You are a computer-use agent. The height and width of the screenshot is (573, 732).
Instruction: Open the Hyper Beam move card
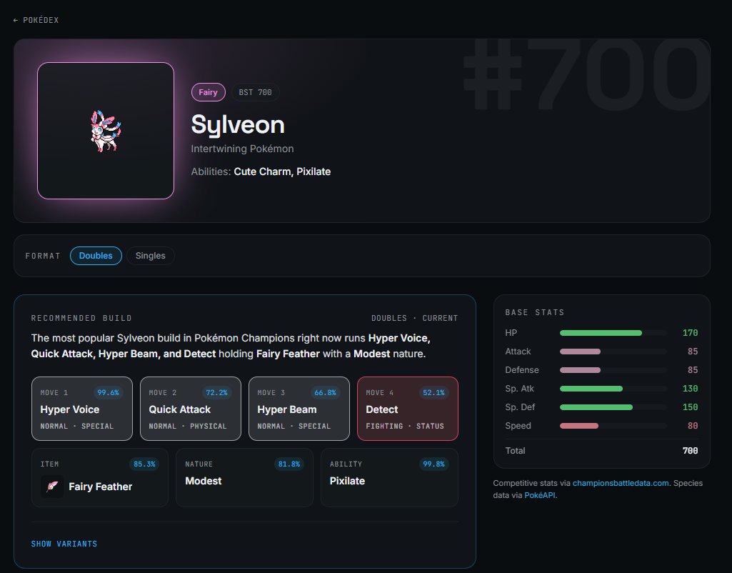(299, 409)
